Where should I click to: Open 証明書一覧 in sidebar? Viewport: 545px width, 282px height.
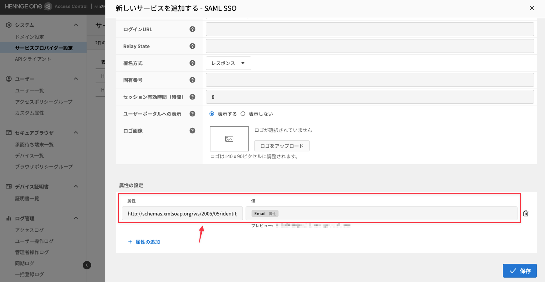pyautogui.click(x=27, y=199)
